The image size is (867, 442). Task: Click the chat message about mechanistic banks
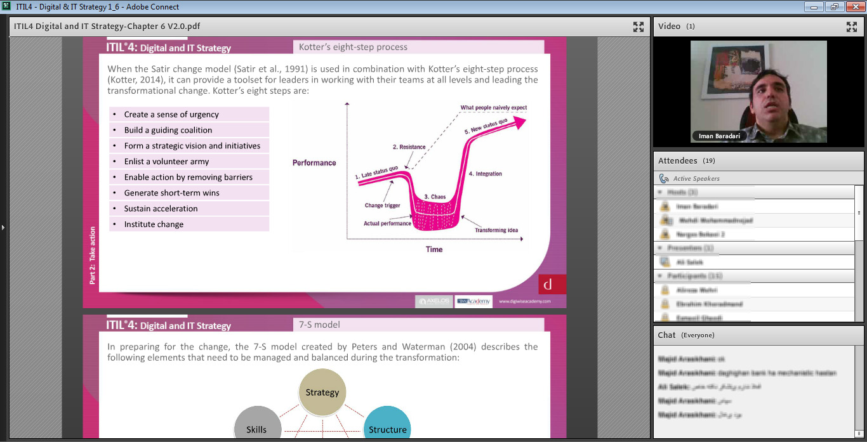point(748,373)
